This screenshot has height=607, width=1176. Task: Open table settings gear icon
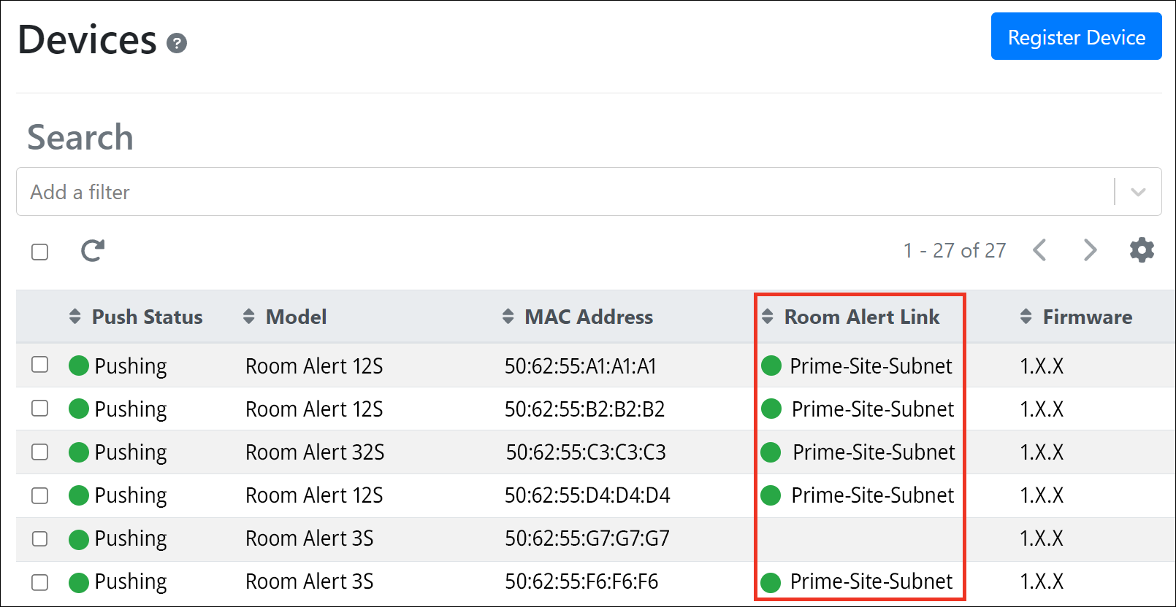click(1142, 250)
